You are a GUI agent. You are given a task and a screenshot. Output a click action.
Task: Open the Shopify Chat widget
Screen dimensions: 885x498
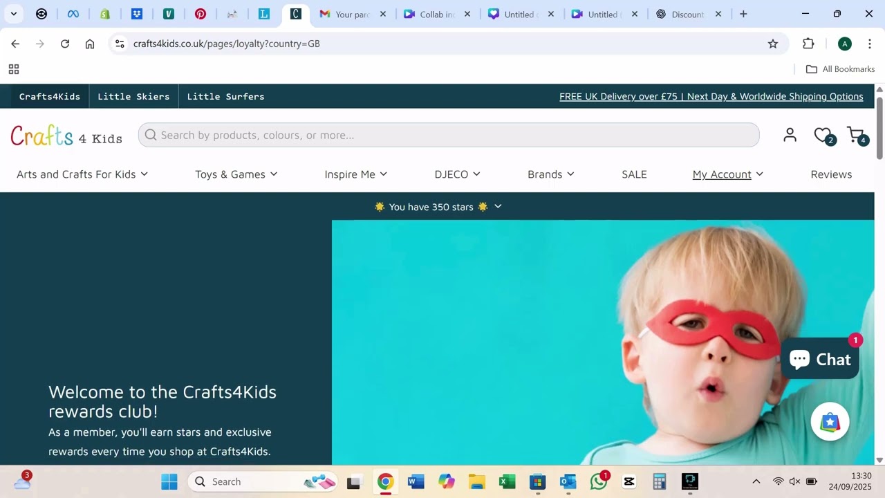[820, 359]
